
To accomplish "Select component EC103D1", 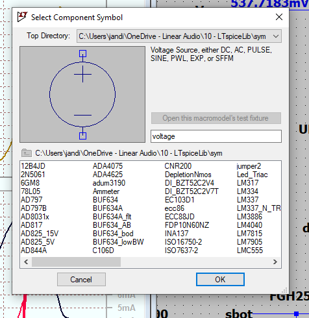I will tap(180, 200).
